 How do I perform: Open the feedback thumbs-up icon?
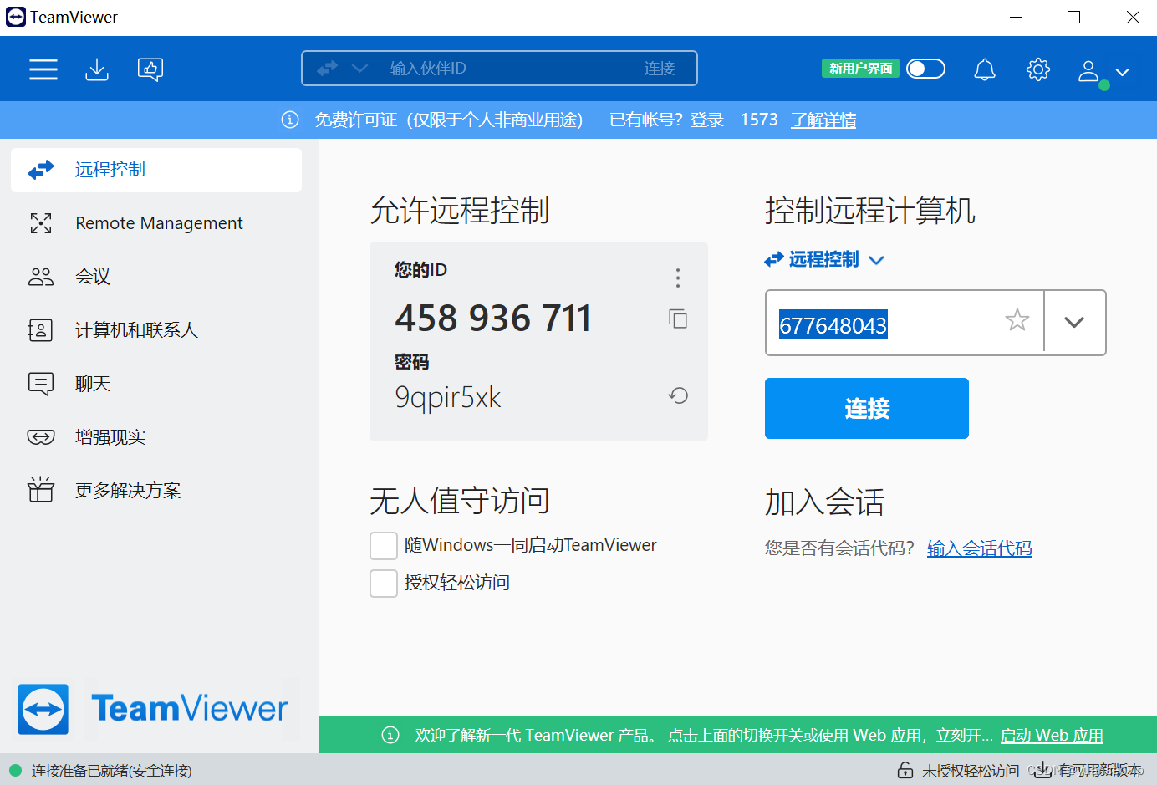pyautogui.click(x=150, y=69)
